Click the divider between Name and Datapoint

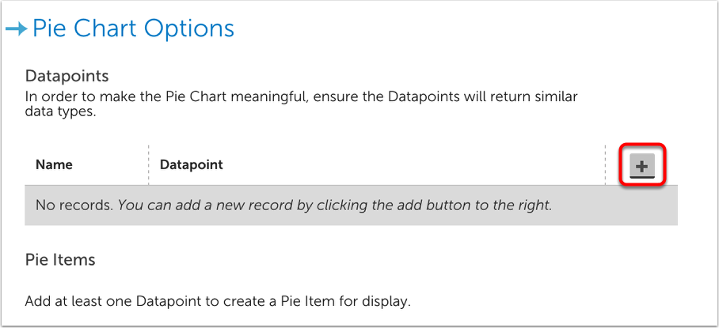148,165
